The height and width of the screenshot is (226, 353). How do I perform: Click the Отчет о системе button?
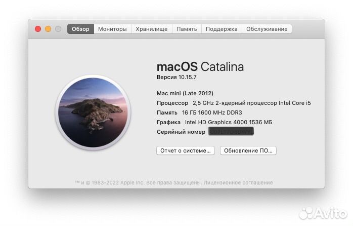pos(186,150)
